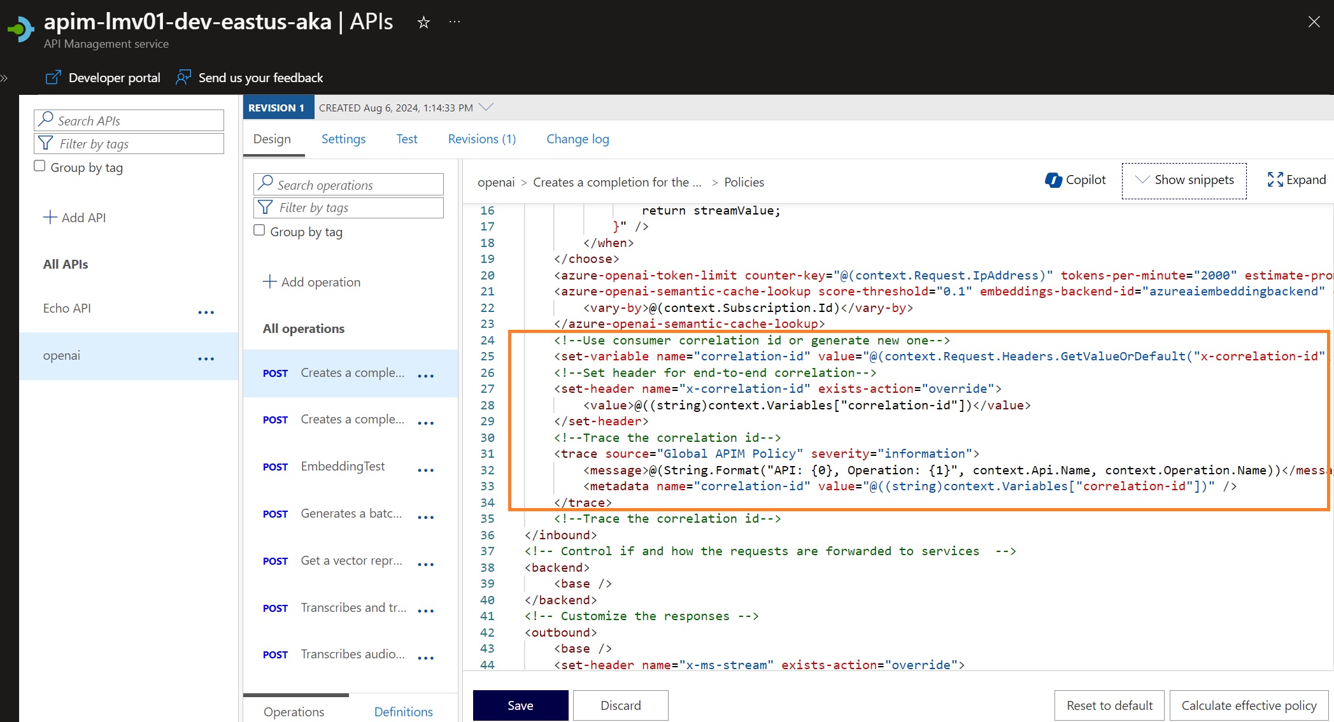This screenshot has height=722, width=1334.
Task: Click Add API
Action: (75, 218)
